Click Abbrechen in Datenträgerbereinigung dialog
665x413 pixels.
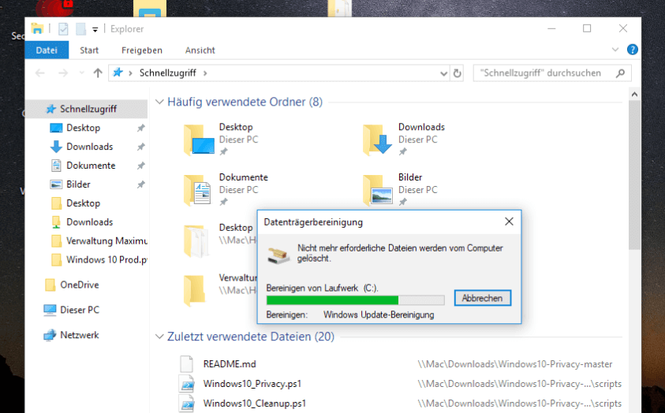[482, 298]
